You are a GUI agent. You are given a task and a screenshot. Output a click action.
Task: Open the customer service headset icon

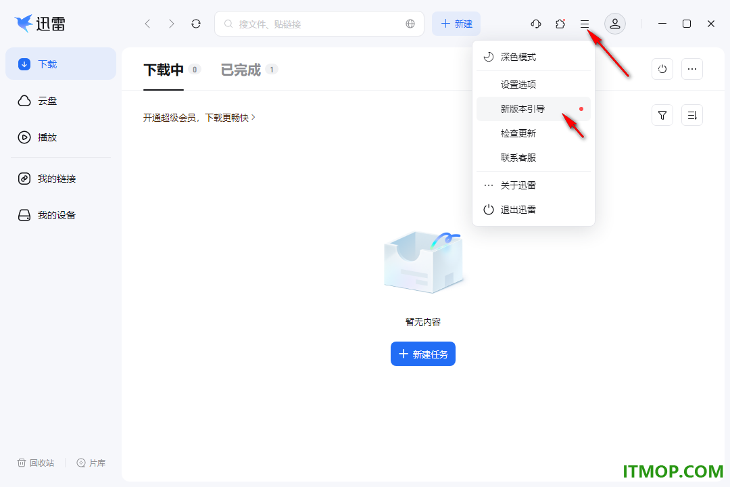click(536, 24)
